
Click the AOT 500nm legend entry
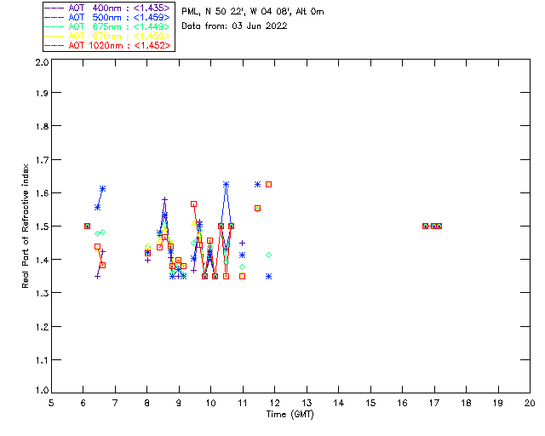[x=108, y=17]
